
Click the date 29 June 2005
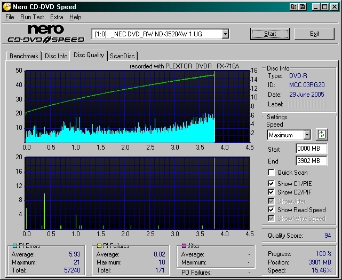[307, 95]
